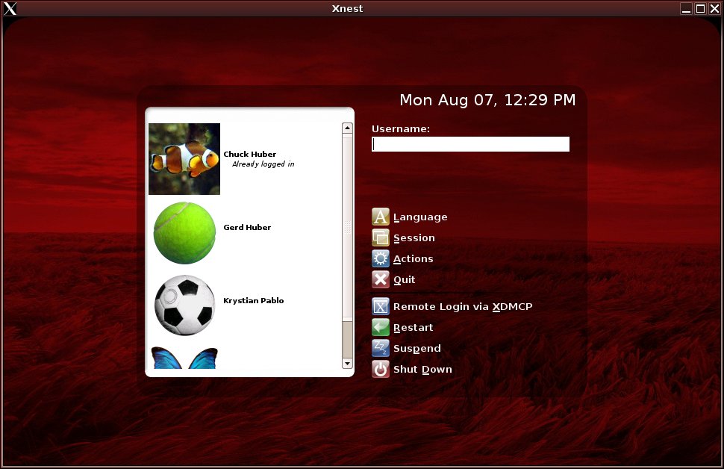
Task: Click the Actions gear icon
Action: pos(381,258)
